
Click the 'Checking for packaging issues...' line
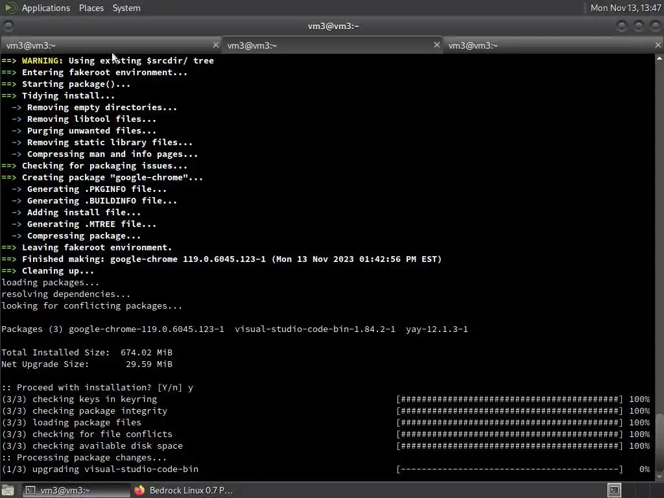95,165
